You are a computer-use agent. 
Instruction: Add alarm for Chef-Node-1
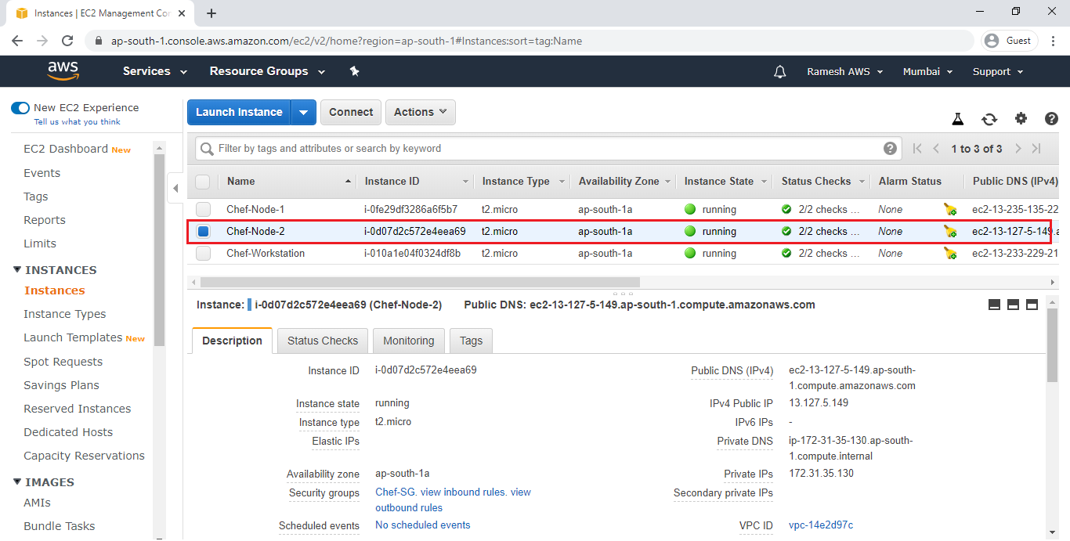click(950, 209)
